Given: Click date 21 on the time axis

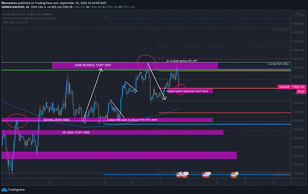Looking at the screenshot, I should [245, 182].
